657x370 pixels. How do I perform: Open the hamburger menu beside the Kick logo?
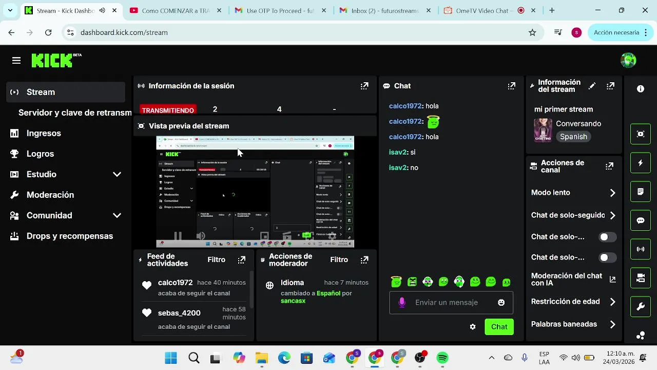[x=16, y=61]
